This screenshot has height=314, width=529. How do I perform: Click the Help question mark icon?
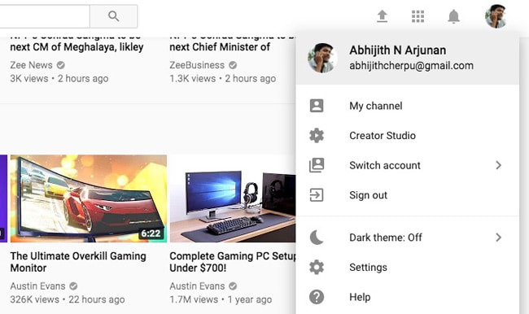pos(317,297)
